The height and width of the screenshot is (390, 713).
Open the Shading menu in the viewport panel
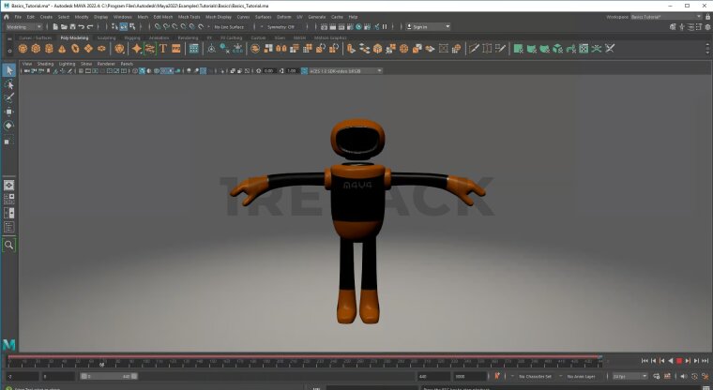tap(46, 64)
